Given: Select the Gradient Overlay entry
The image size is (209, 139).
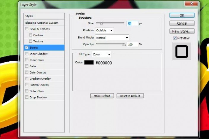Looking at the screenshot, I should [40, 79].
